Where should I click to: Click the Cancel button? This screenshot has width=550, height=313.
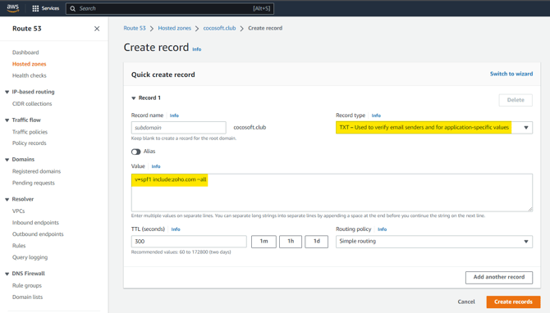coord(466,302)
